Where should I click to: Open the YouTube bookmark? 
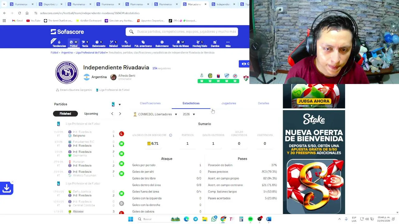pos(33,21)
